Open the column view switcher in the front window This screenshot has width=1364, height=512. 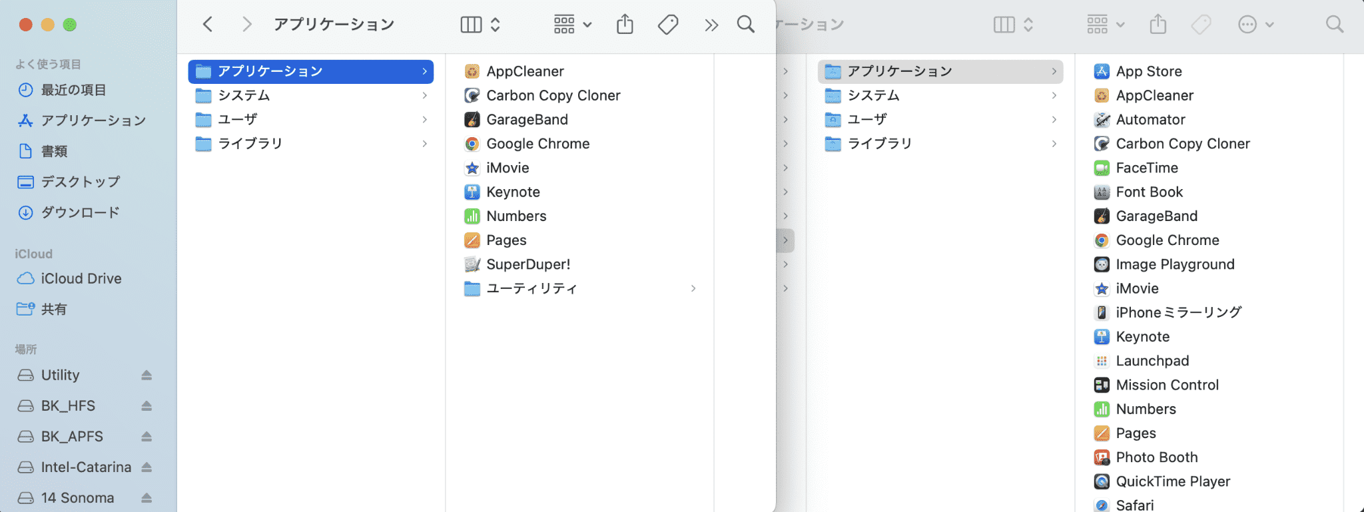point(480,25)
